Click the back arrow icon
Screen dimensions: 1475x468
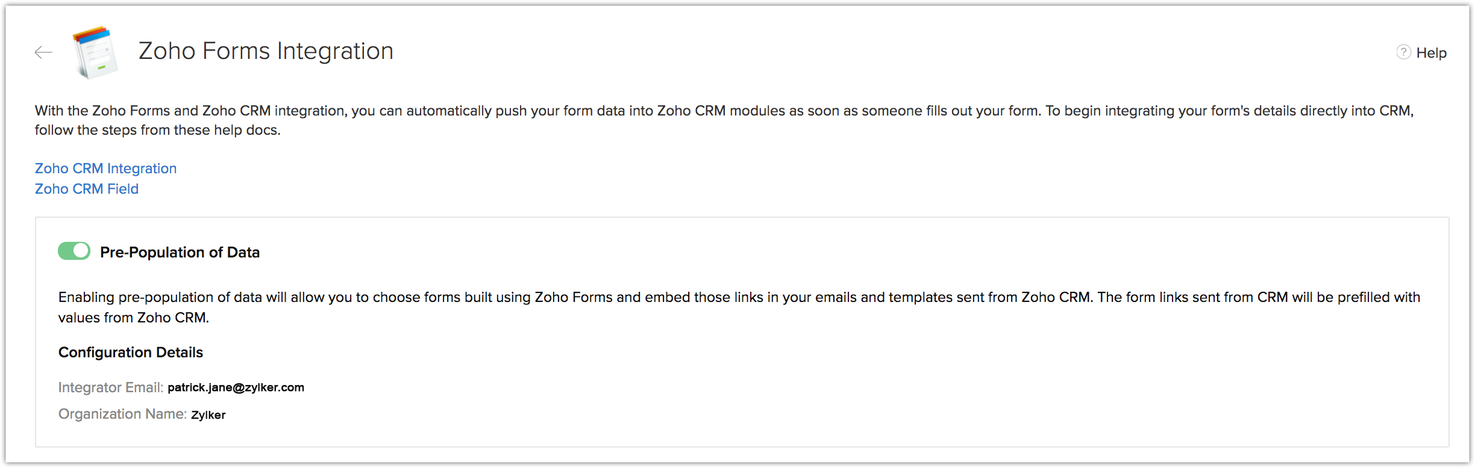pos(43,52)
